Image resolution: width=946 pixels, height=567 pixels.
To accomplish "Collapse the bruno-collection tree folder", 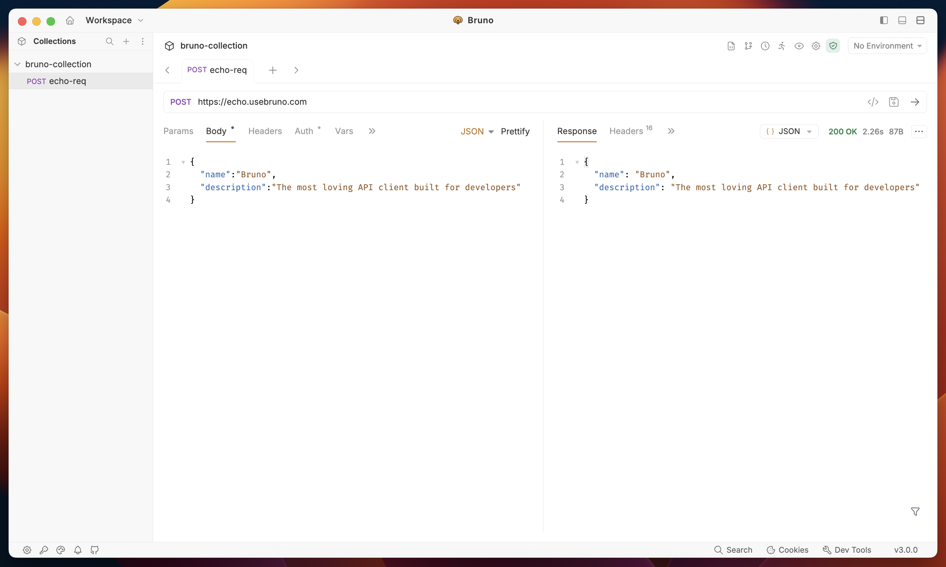I will 18,64.
